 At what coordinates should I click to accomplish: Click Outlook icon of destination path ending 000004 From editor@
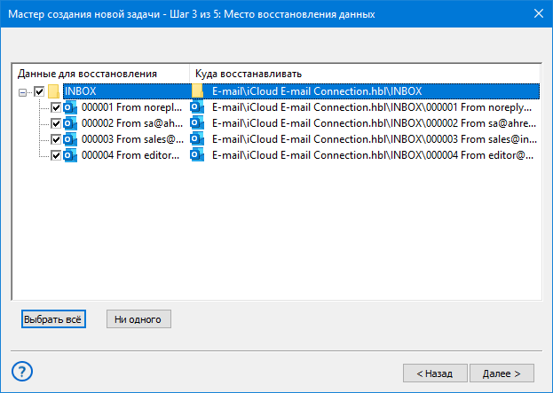197,155
